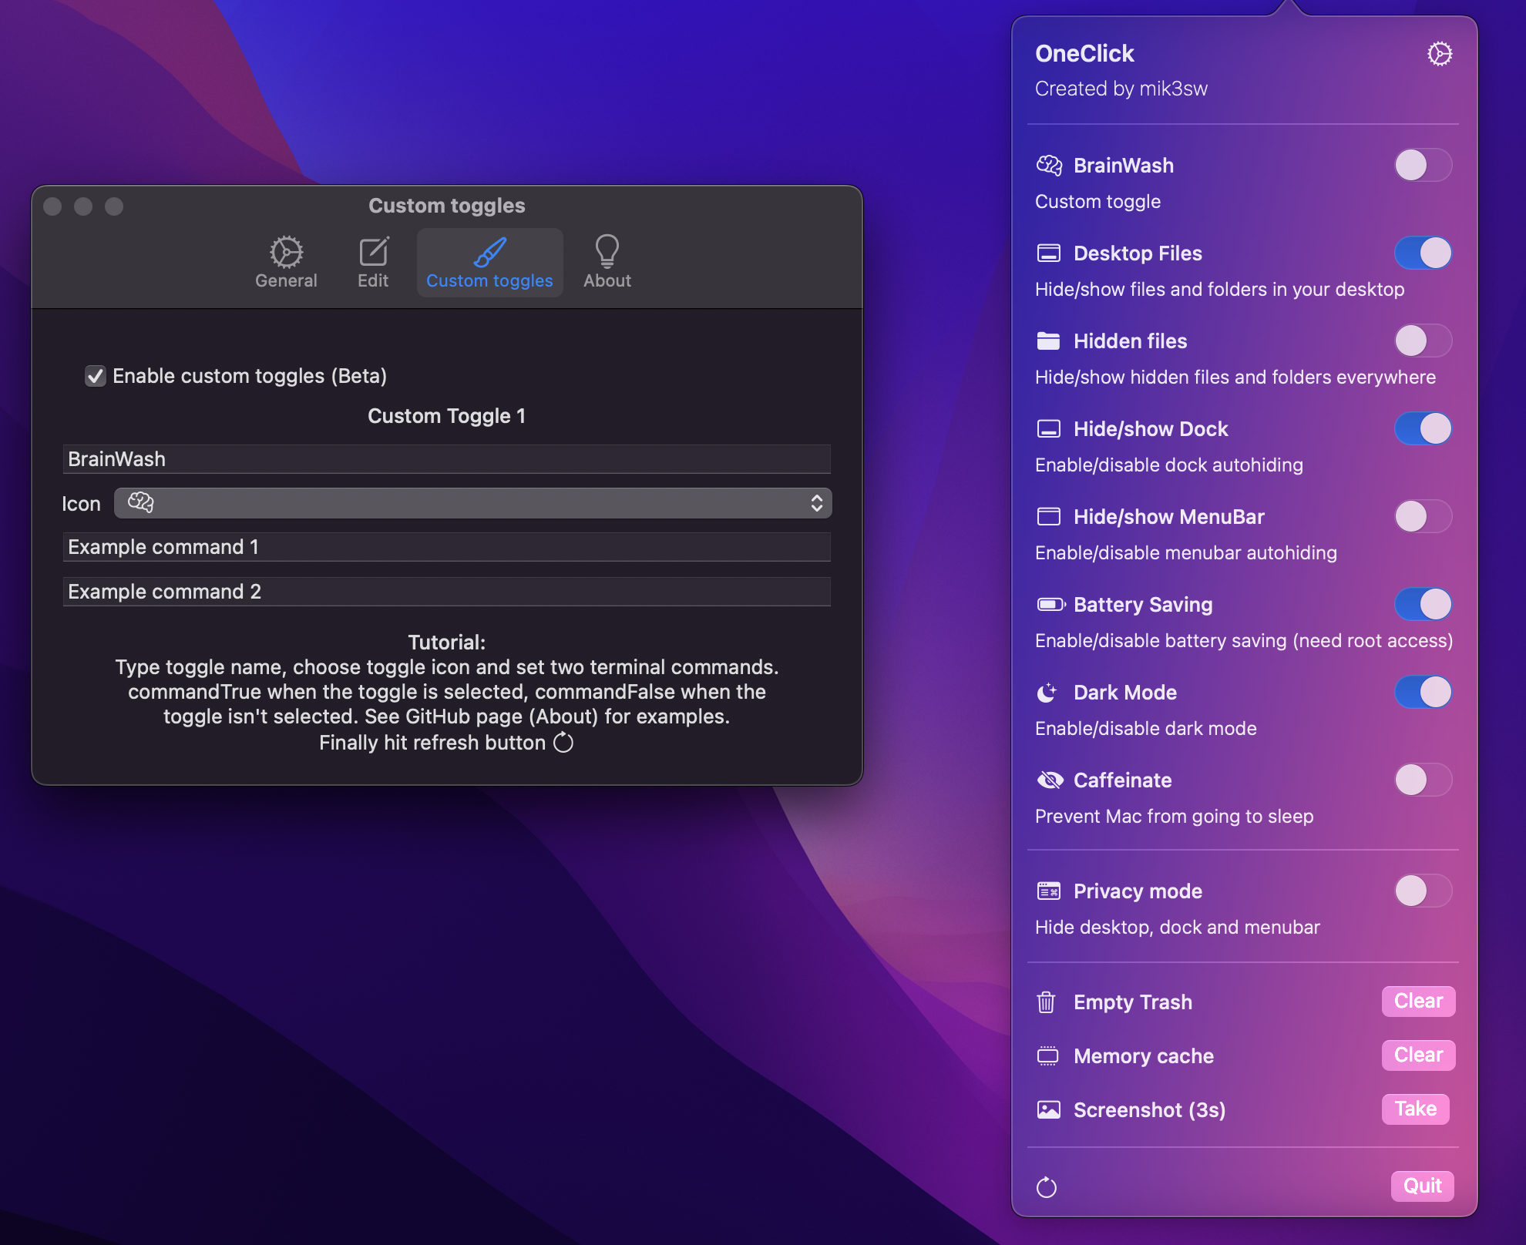
Task: Switch to the General tab
Action: point(286,263)
